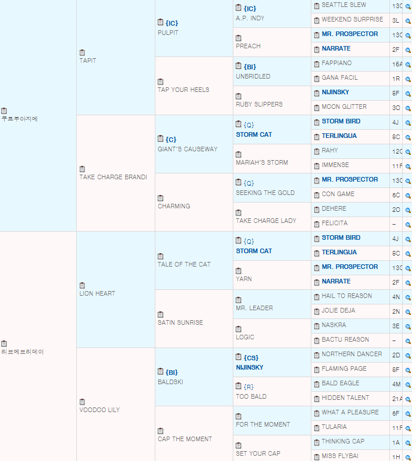The height and width of the screenshot is (461, 412).
Task: Select the BACTU REASON name text
Action: [345, 339]
